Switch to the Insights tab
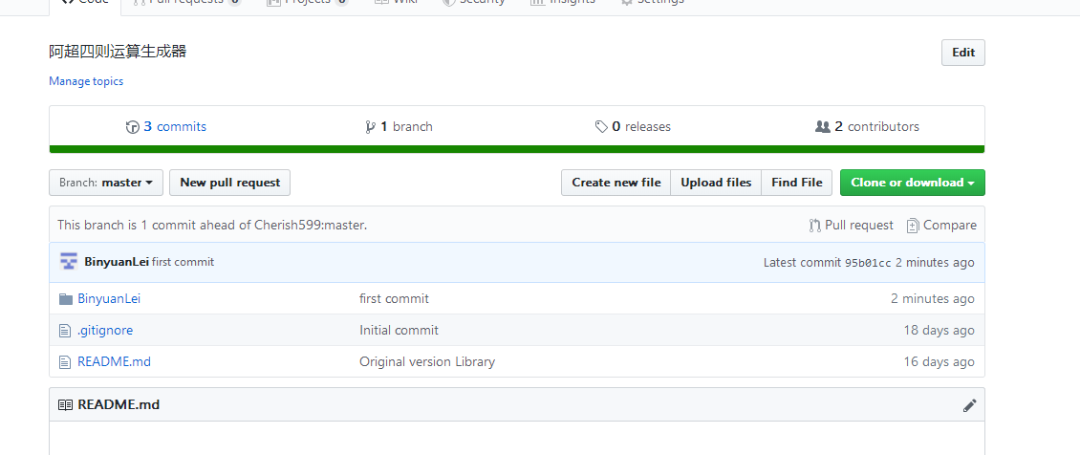Screen dimensions: 1080x455 click(x=564, y=3)
